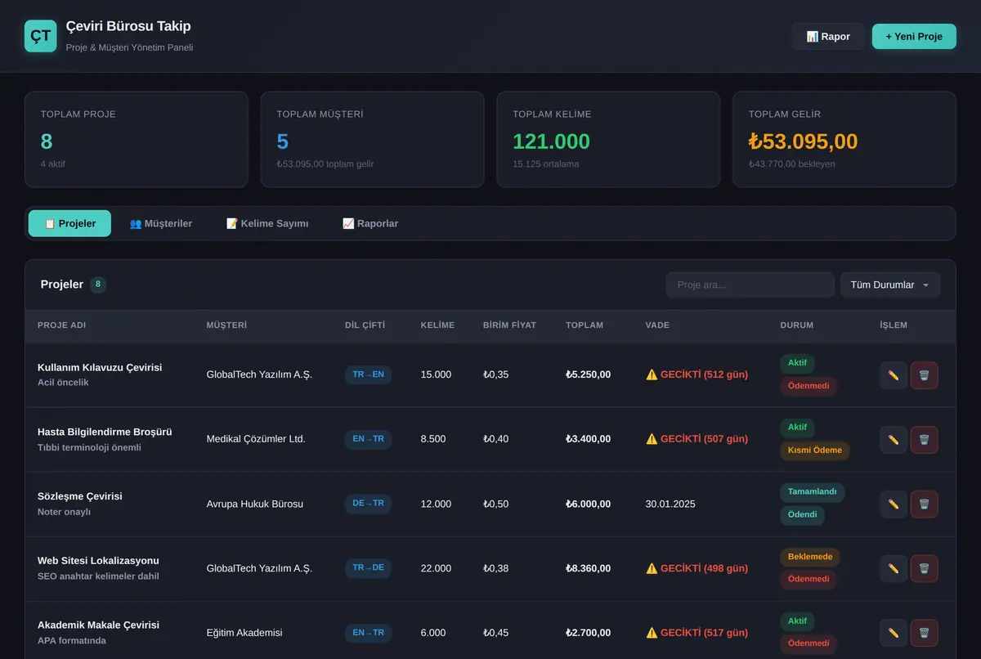
Task: Edit the Web Sitesi Lokalizasyonu project
Action: click(x=894, y=568)
